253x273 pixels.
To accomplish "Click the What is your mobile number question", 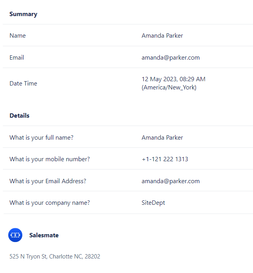I will [50, 159].
